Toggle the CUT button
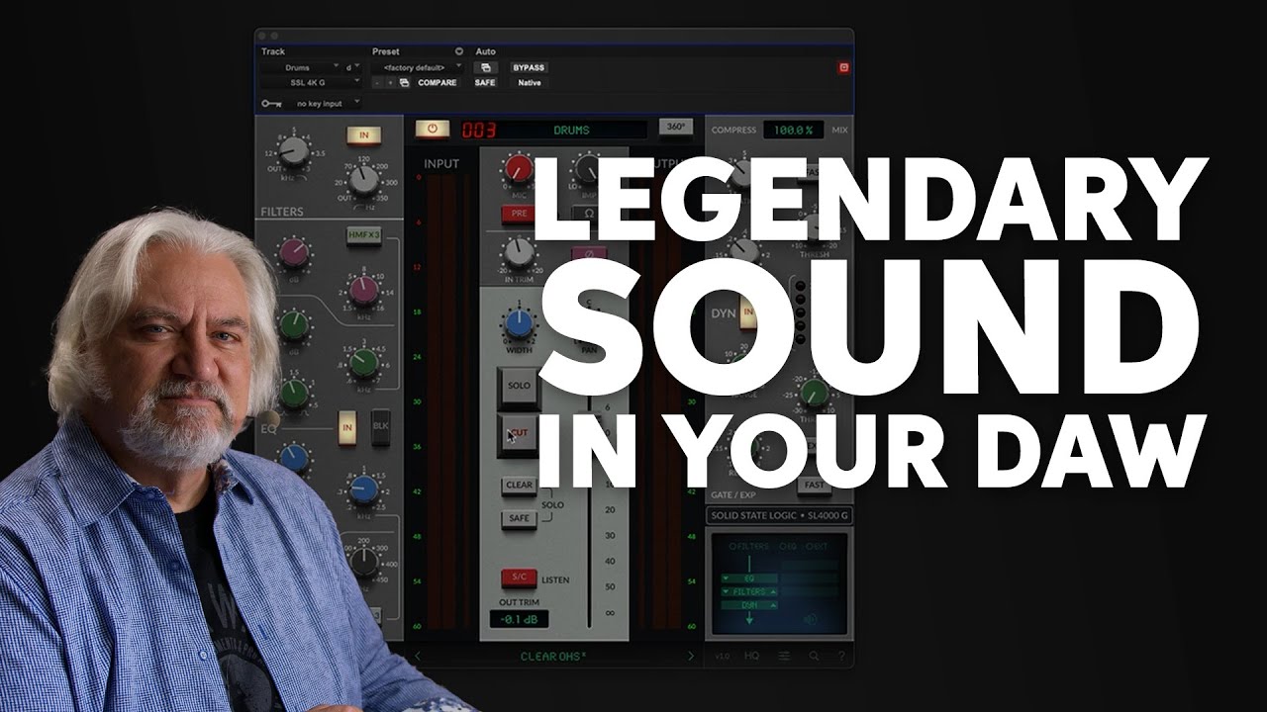Image resolution: width=1267 pixels, height=712 pixels. pyautogui.click(x=518, y=434)
